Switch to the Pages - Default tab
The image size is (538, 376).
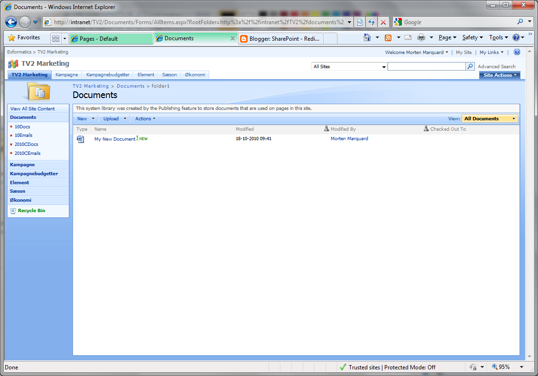pyautogui.click(x=111, y=39)
